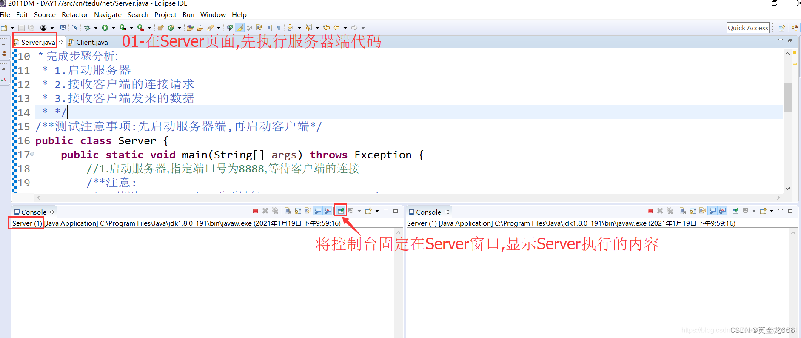Screen dimensions: 801x338
Task: Maximize the editor area
Action: click(x=790, y=40)
